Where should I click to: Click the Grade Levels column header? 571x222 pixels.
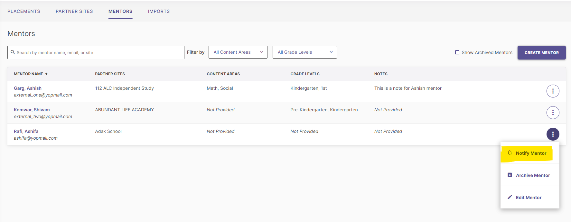point(305,74)
